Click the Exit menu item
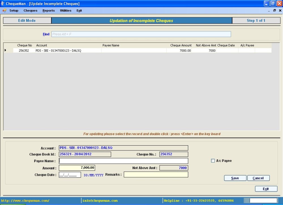The height and width of the screenshot is (205, 283). (x=79, y=10)
